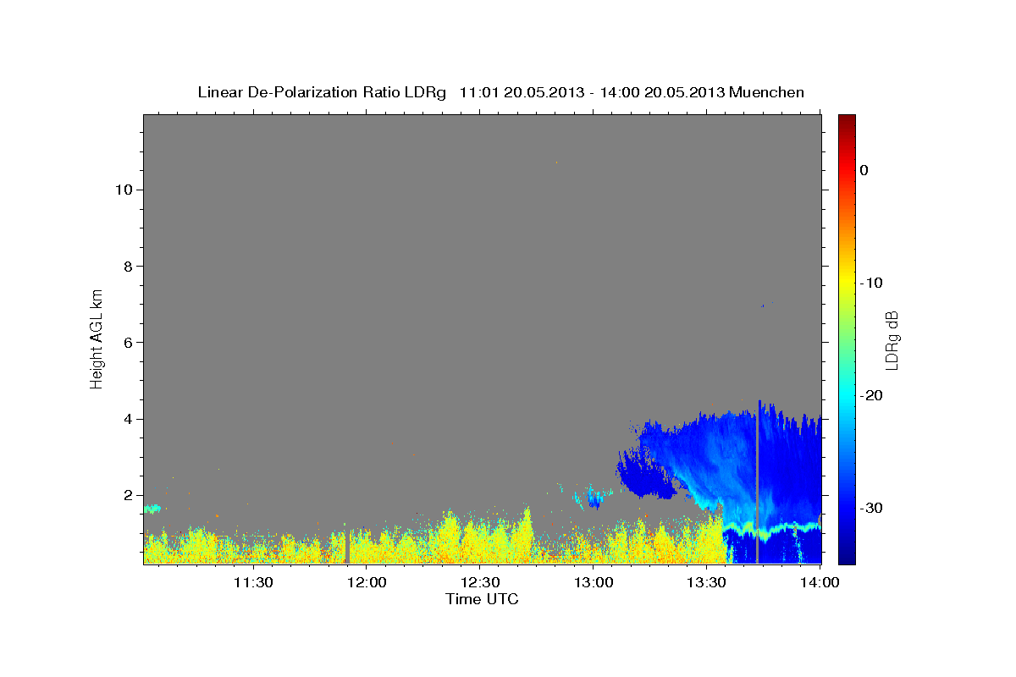Click the "Time UTC" axis label

[x=482, y=599]
